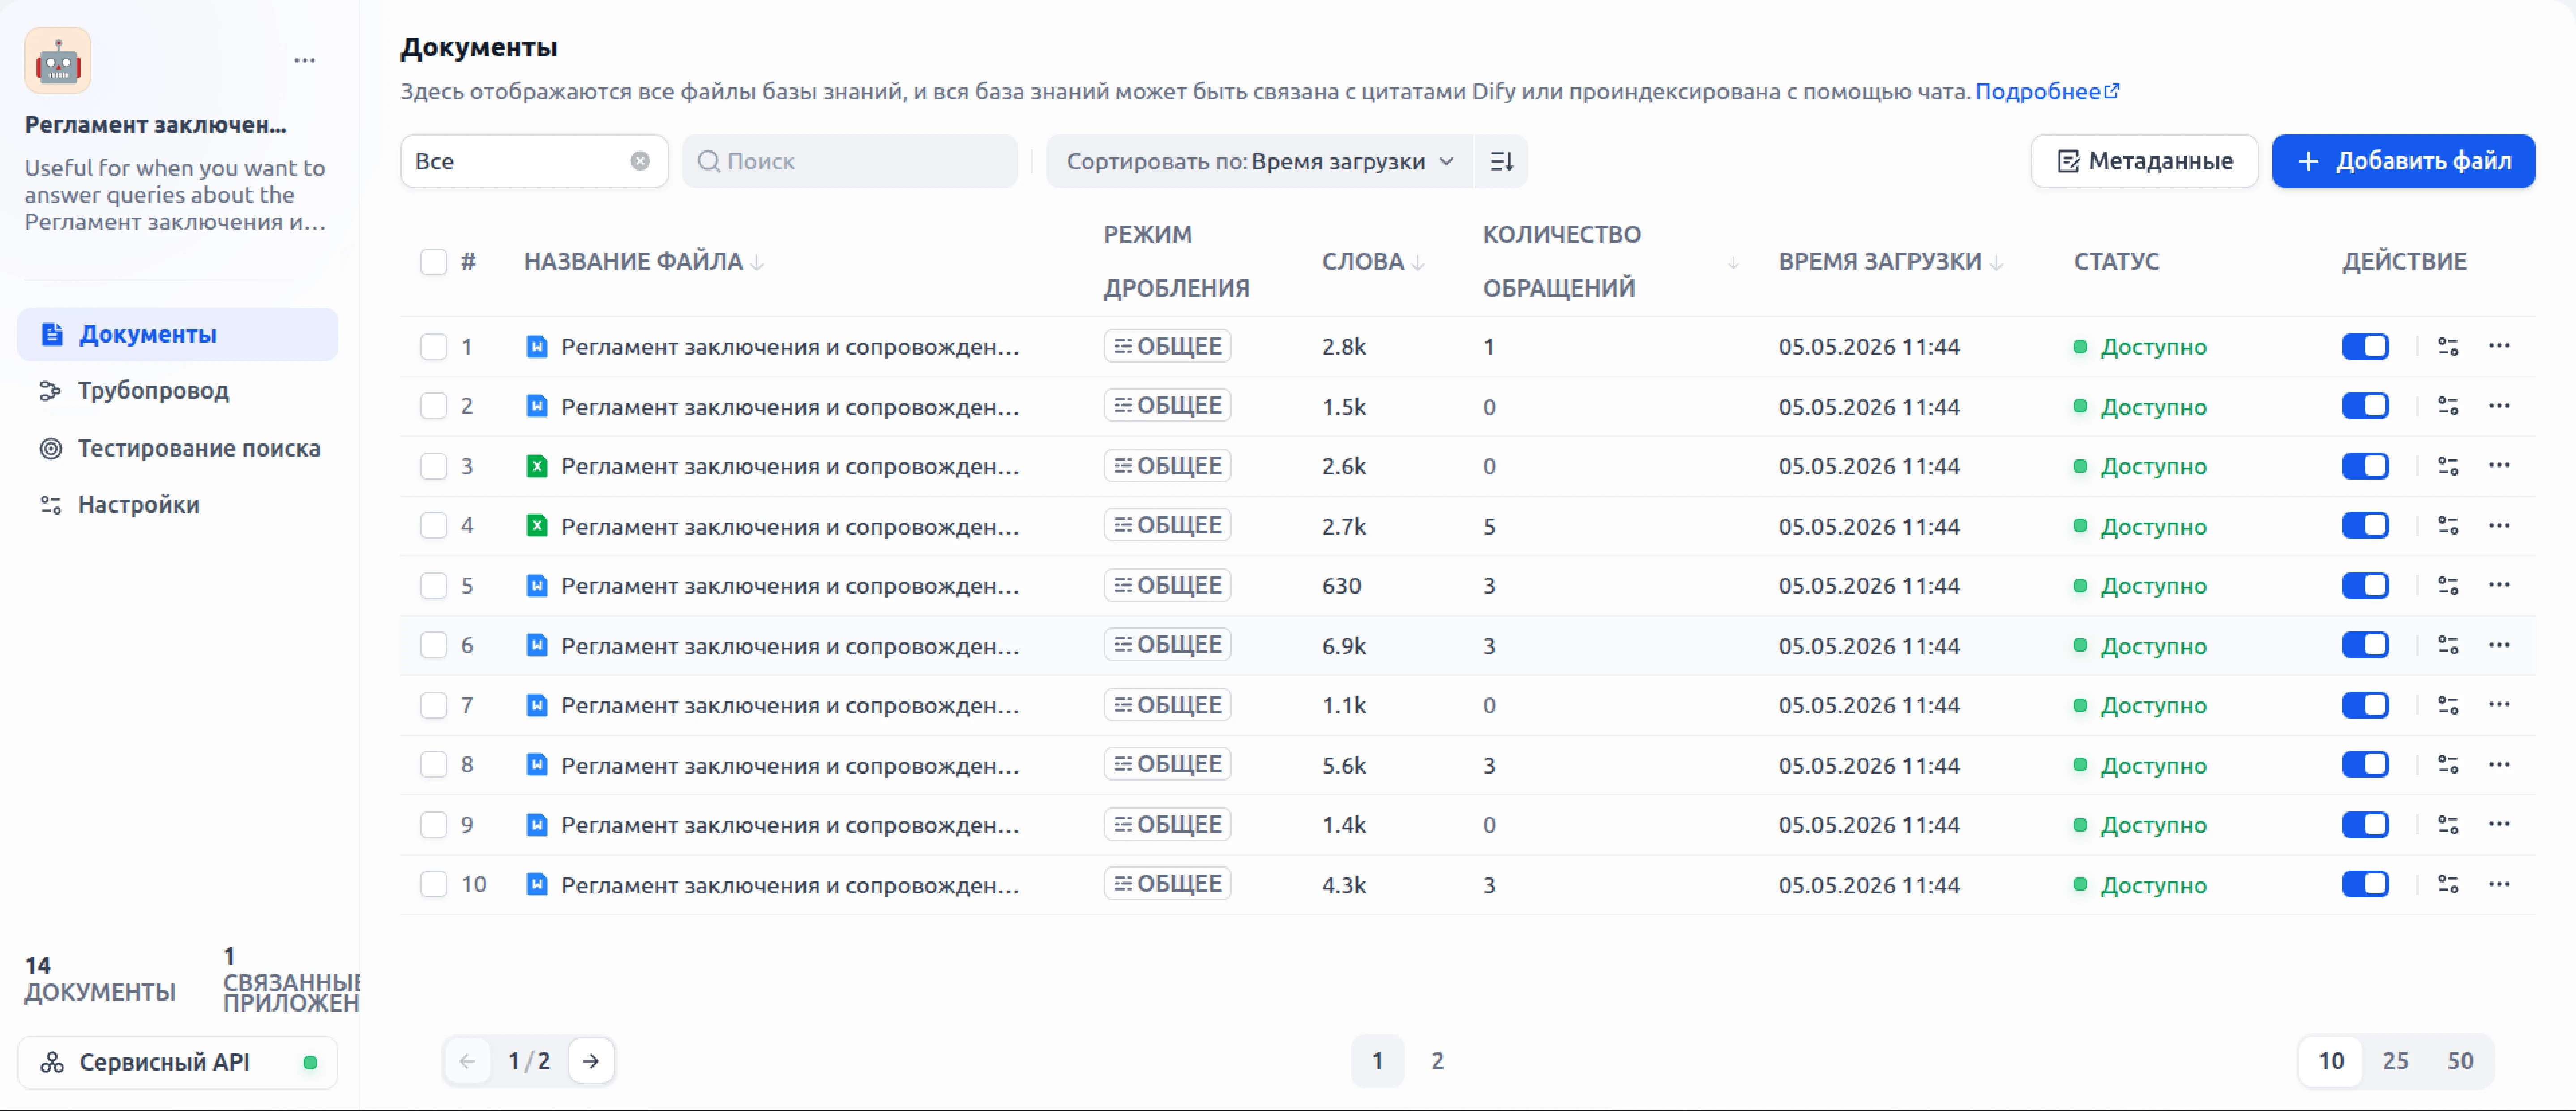Open more actions menu for row 2
Viewport: 2576px width, 1111px height.
pos(2499,406)
